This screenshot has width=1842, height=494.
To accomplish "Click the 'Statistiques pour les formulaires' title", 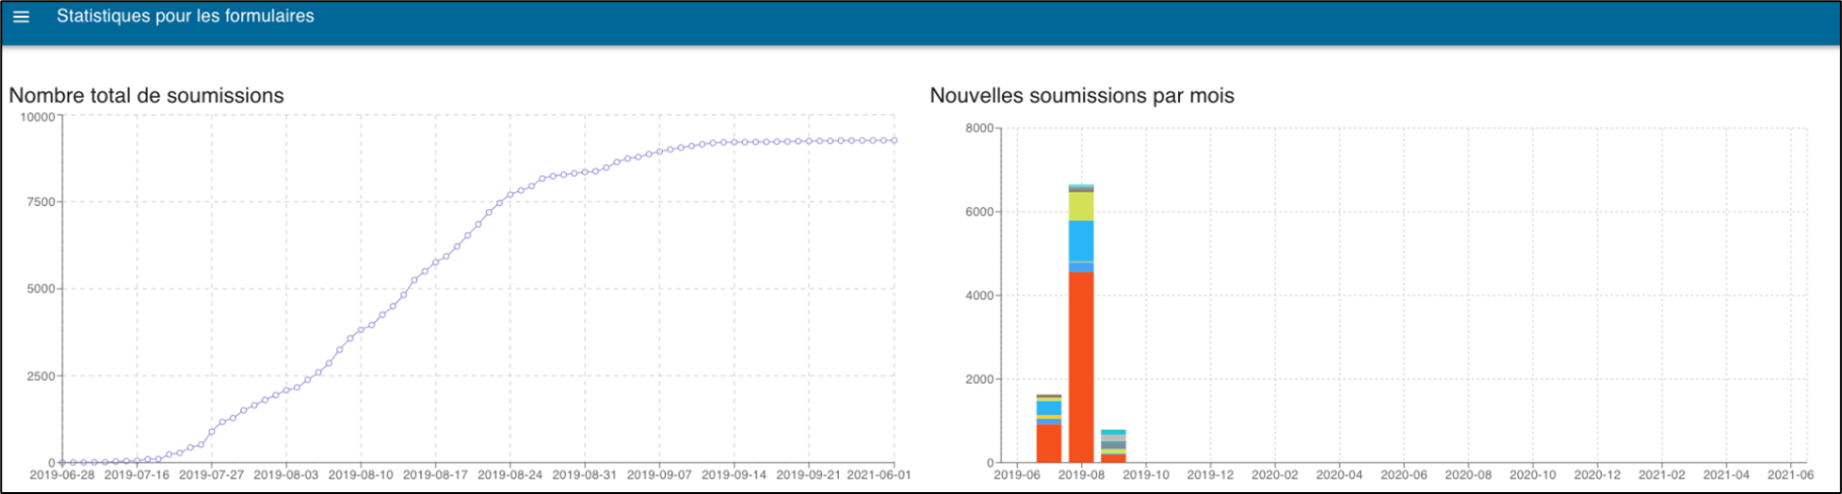I will 186,16.
